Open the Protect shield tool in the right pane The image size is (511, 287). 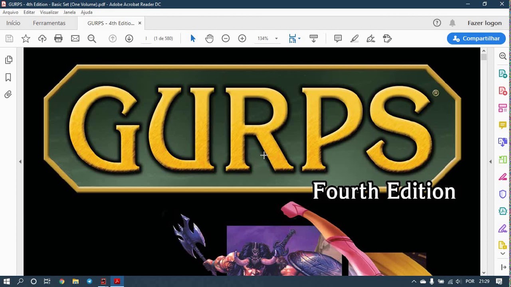click(503, 194)
